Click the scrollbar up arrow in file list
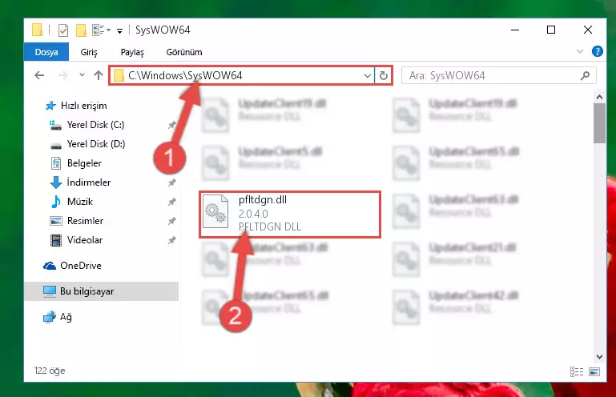The height and width of the screenshot is (397, 616). tap(599, 97)
